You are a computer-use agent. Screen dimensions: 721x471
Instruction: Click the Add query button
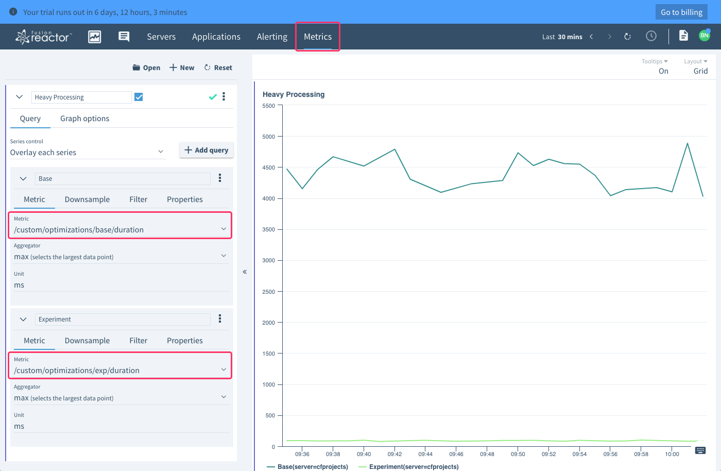[207, 150]
